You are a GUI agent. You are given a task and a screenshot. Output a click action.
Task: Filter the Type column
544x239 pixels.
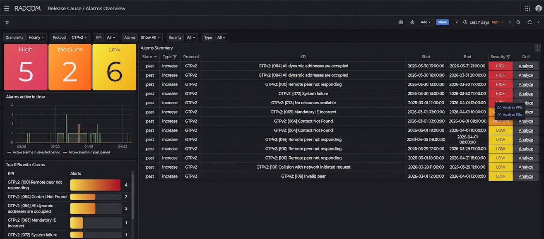pos(175,57)
